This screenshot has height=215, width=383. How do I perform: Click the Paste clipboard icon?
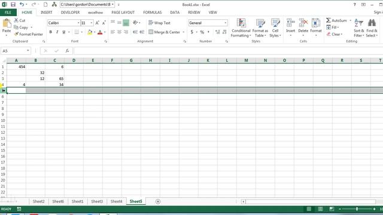(7, 23)
